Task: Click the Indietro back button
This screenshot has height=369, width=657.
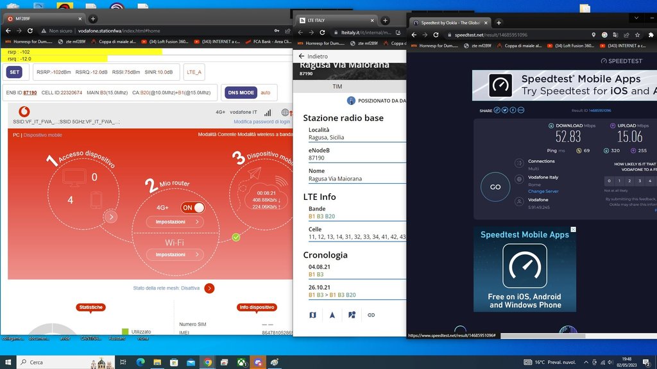Action: pyautogui.click(x=313, y=56)
